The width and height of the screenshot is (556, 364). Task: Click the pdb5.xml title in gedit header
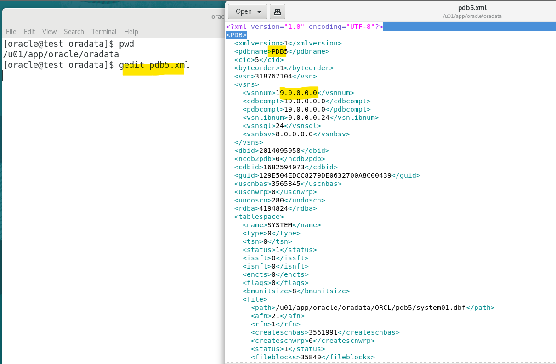[472, 8]
